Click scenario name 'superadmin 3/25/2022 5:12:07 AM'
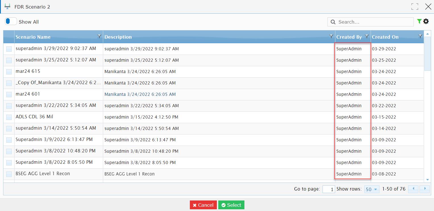The image size is (434, 211). tap(56, 60)
